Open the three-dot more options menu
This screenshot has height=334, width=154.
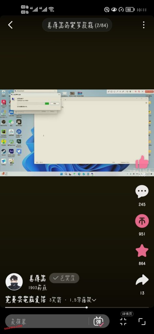(144, 25)
